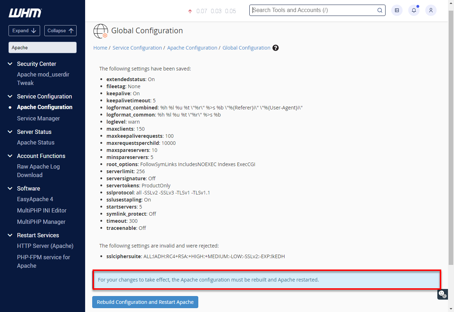Collapse the Software section
This screenshot has height=312, width=454.
[10, 188]
